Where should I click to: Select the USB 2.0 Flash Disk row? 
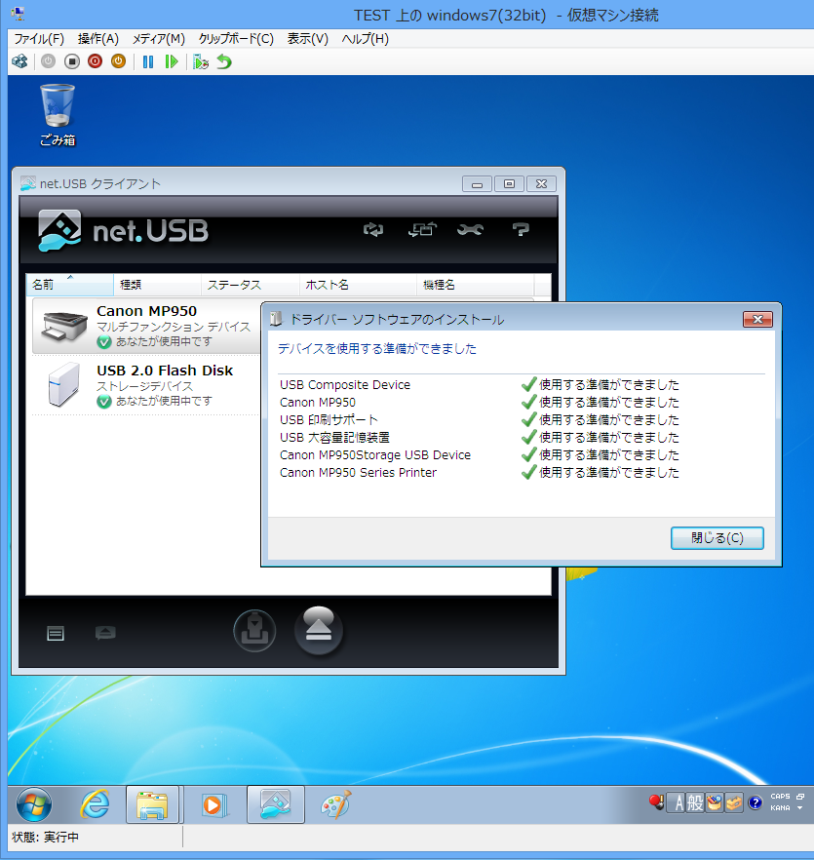click(x=146, y=385)
